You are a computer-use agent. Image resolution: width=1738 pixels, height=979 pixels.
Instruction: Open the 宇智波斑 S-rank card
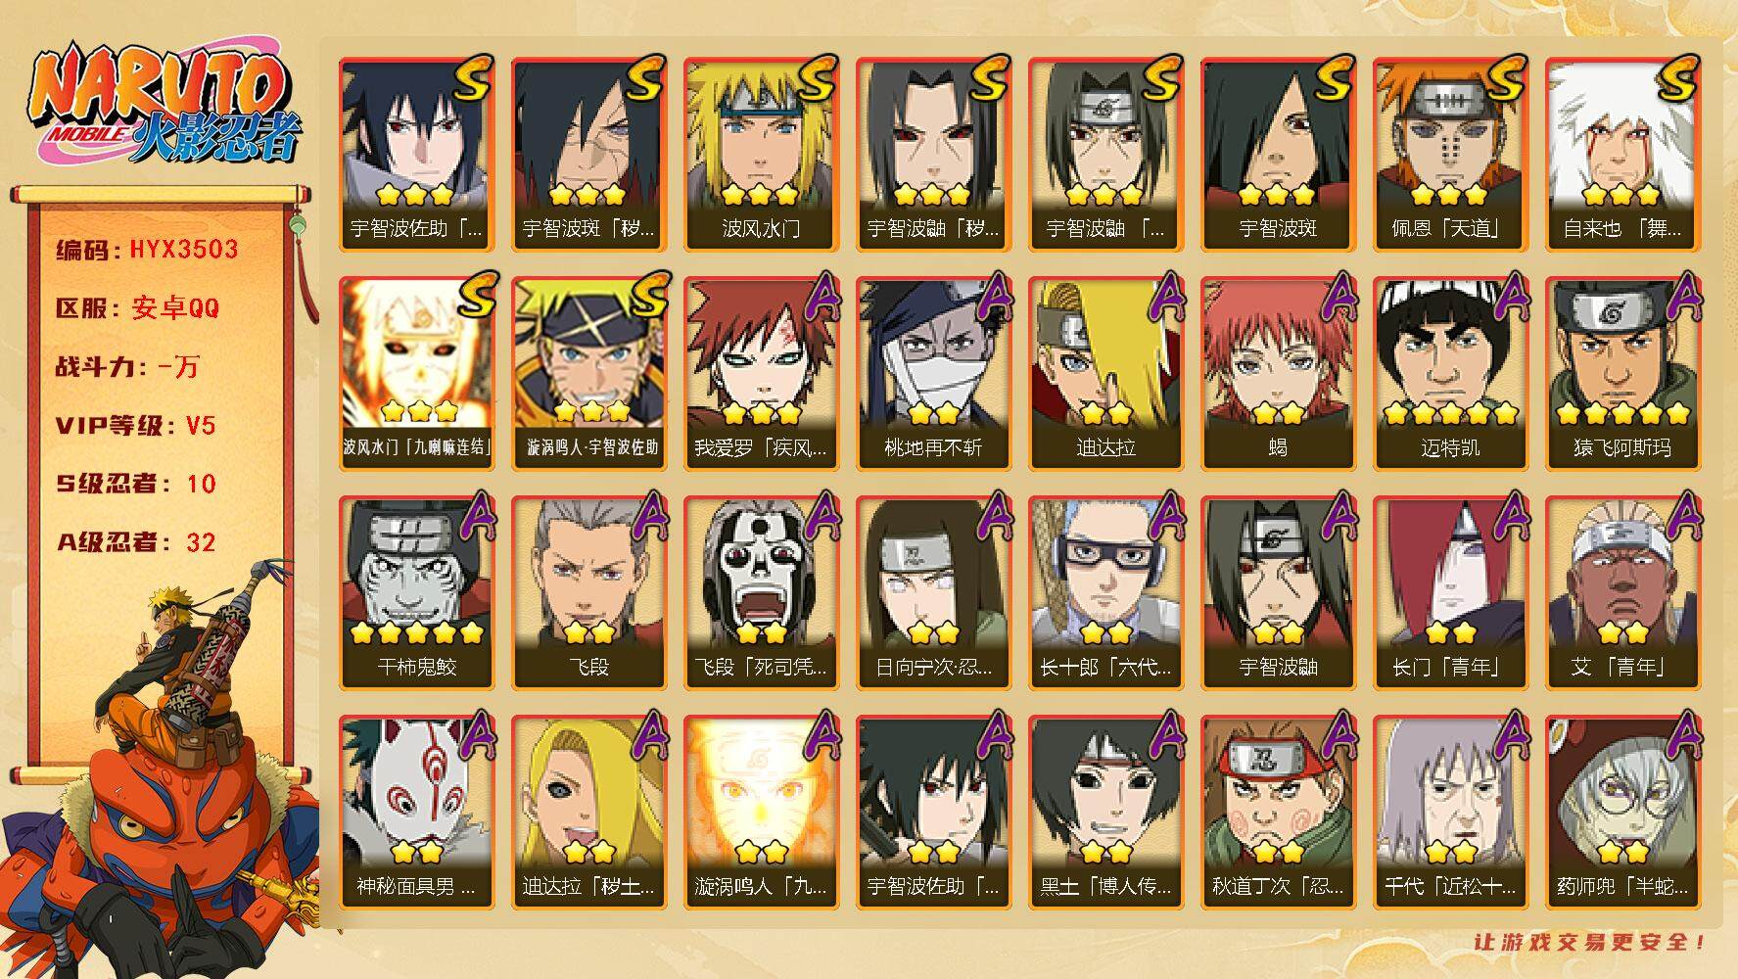[1278, 154]
